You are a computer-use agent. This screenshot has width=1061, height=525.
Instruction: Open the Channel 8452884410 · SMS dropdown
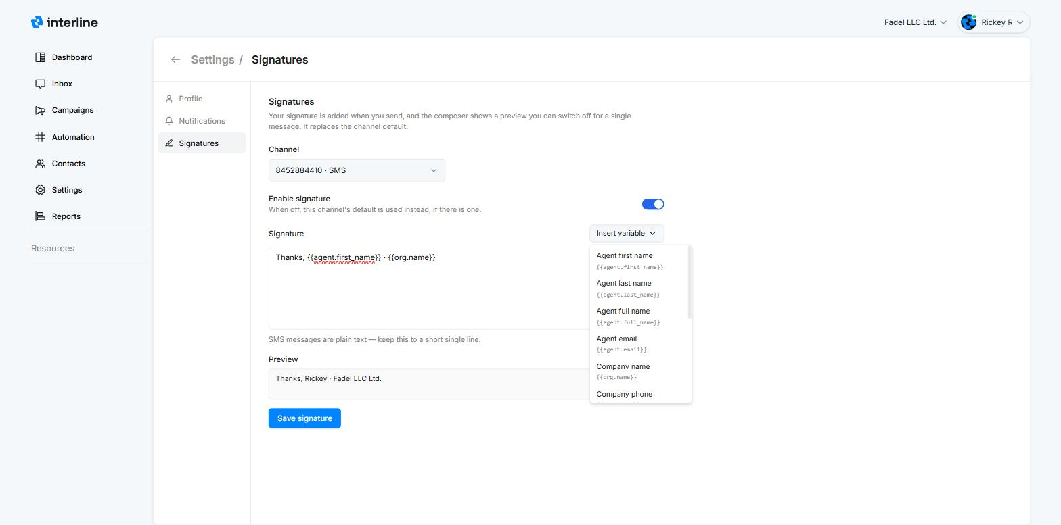pos(357,170)
